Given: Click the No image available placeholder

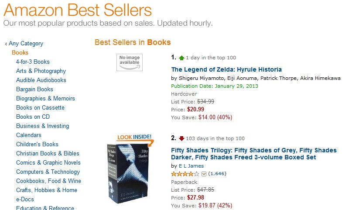Looking at the screenshot, I should (x=130, y=62).
